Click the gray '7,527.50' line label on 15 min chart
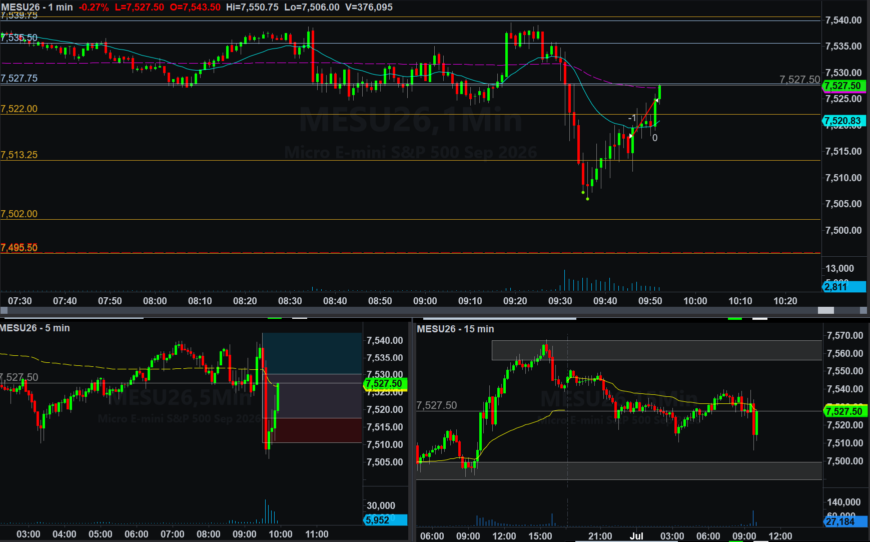Image resolution: width=870 pixels, height=542 pixels. click(437, 405)
